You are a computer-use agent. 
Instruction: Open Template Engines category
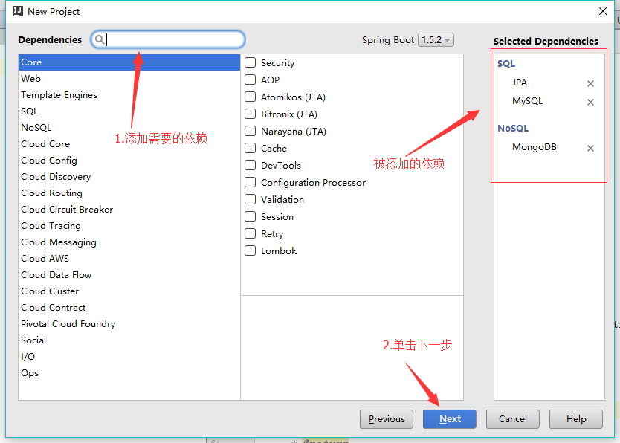[x=129, y=95]
